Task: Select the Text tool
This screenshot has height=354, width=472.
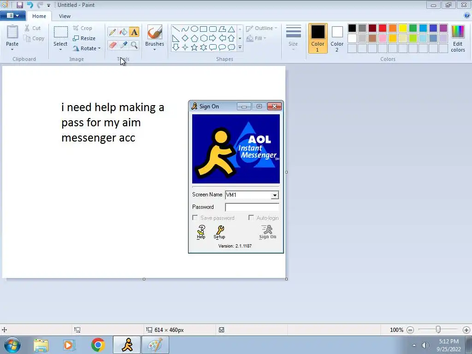Action: pyautogui.click(x=134, y=32)
